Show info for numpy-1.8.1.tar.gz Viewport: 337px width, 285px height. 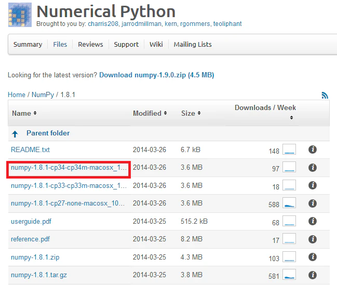313,275
